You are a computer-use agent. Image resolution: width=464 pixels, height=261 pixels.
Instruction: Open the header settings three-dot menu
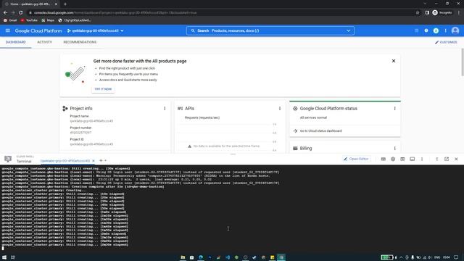click(x=445, y=30)
